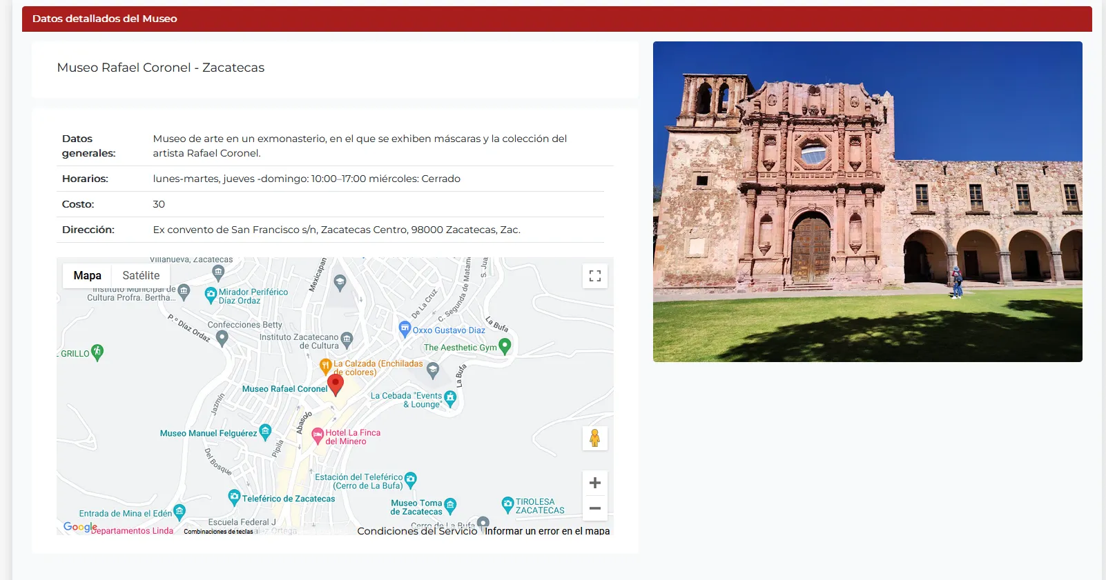Select the Museo Toma de Zacatecas marker
The height and width of the screenshot is (580, 1106).
pos(450,506)
